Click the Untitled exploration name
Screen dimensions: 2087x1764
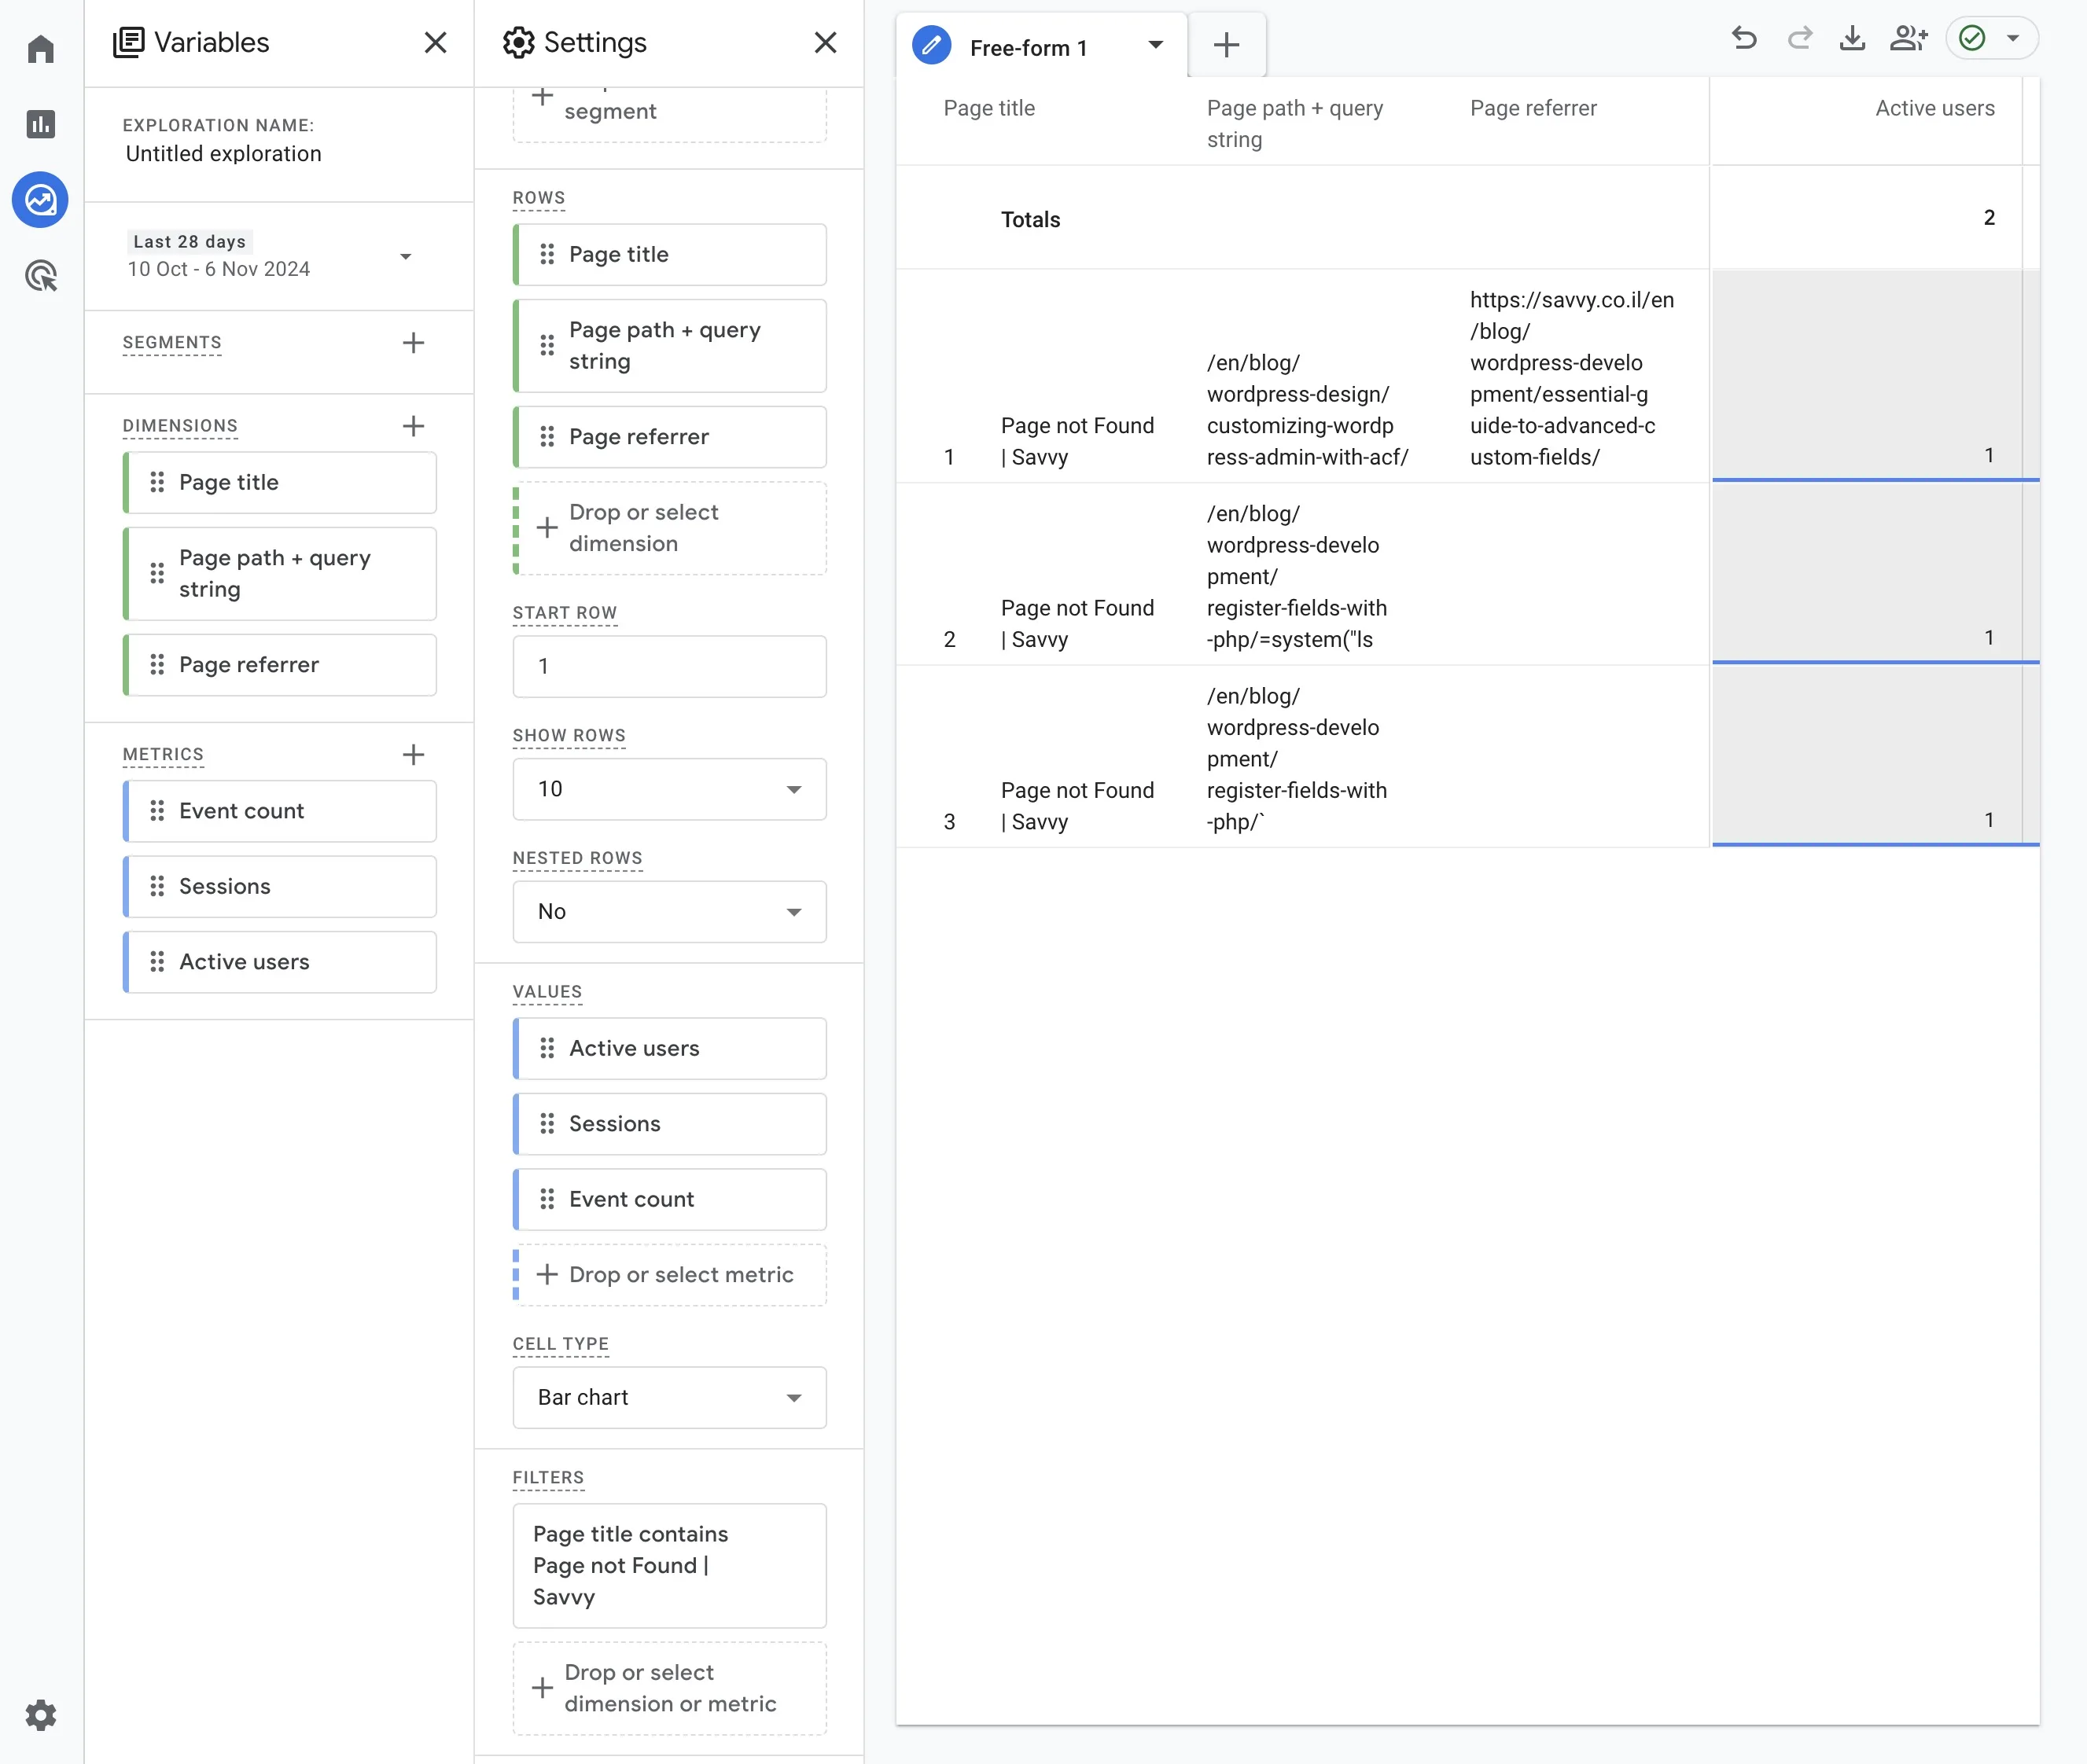(x=224, y=153)
